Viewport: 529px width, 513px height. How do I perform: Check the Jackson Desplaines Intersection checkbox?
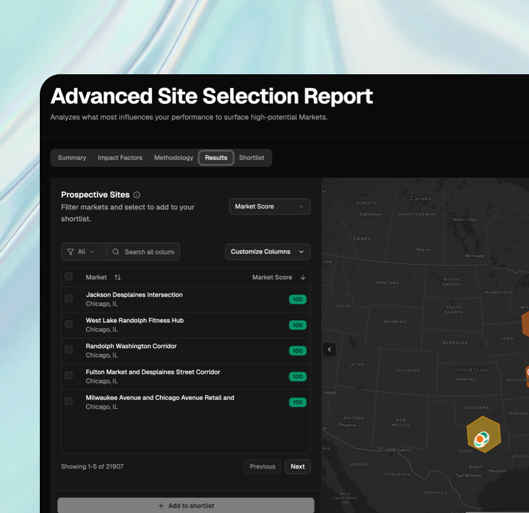[x=69, y=299]
